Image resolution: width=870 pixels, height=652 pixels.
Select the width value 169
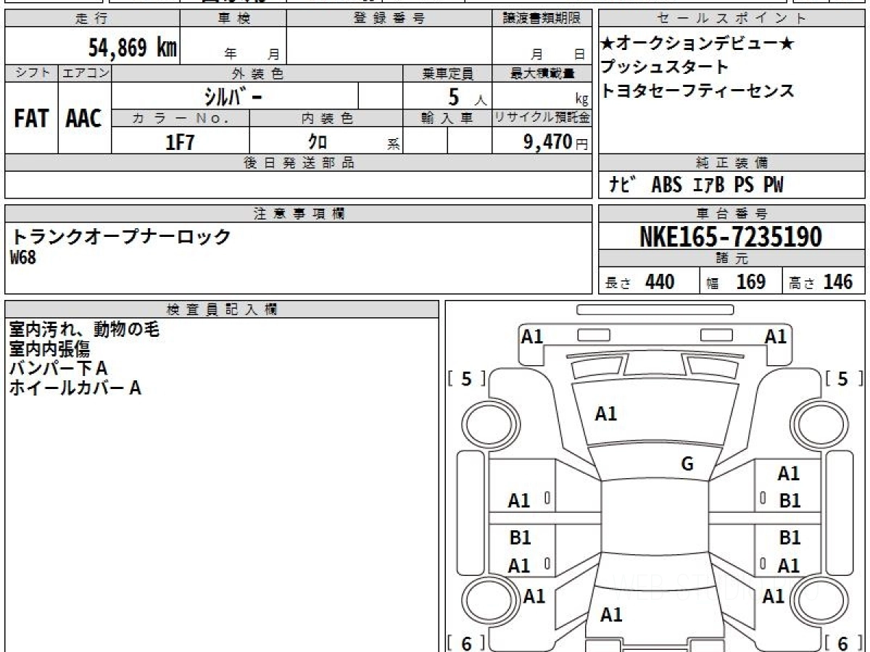click(x=750, y=282)
